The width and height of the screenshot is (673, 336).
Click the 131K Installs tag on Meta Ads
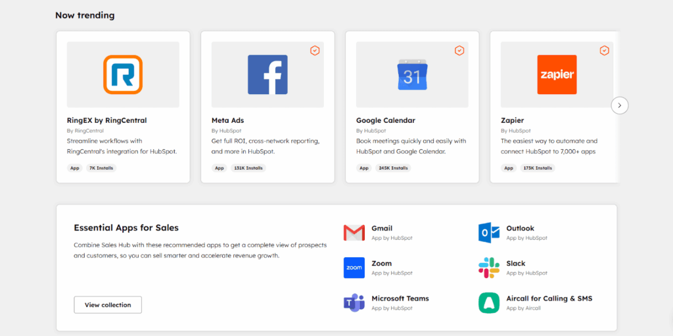[x=249, y=168]
